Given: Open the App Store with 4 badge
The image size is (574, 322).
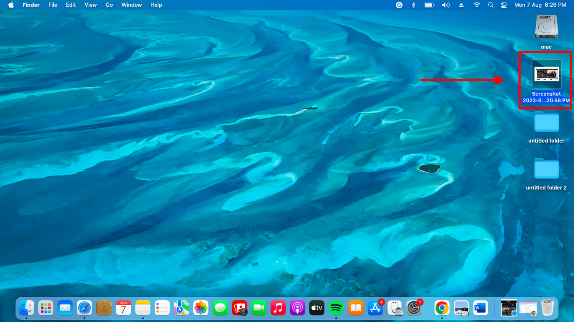Looking at the screenshot, I should point(375,308).
